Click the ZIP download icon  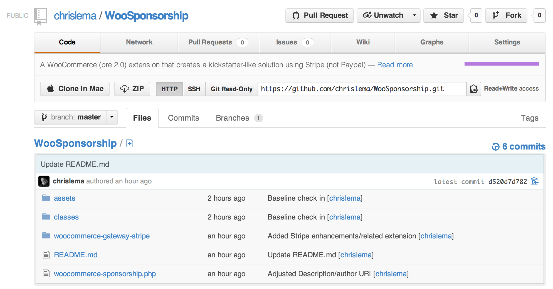(125, 89)
